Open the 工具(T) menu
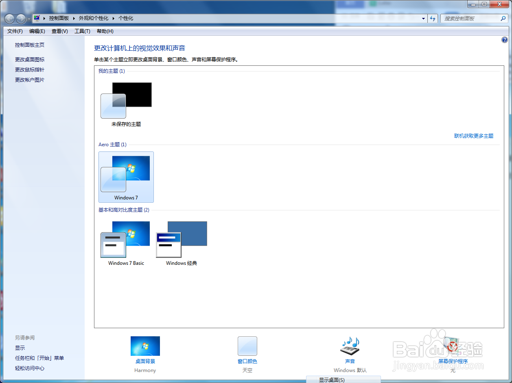The height and width of the screenshot is (383, 512). (82, 31)
